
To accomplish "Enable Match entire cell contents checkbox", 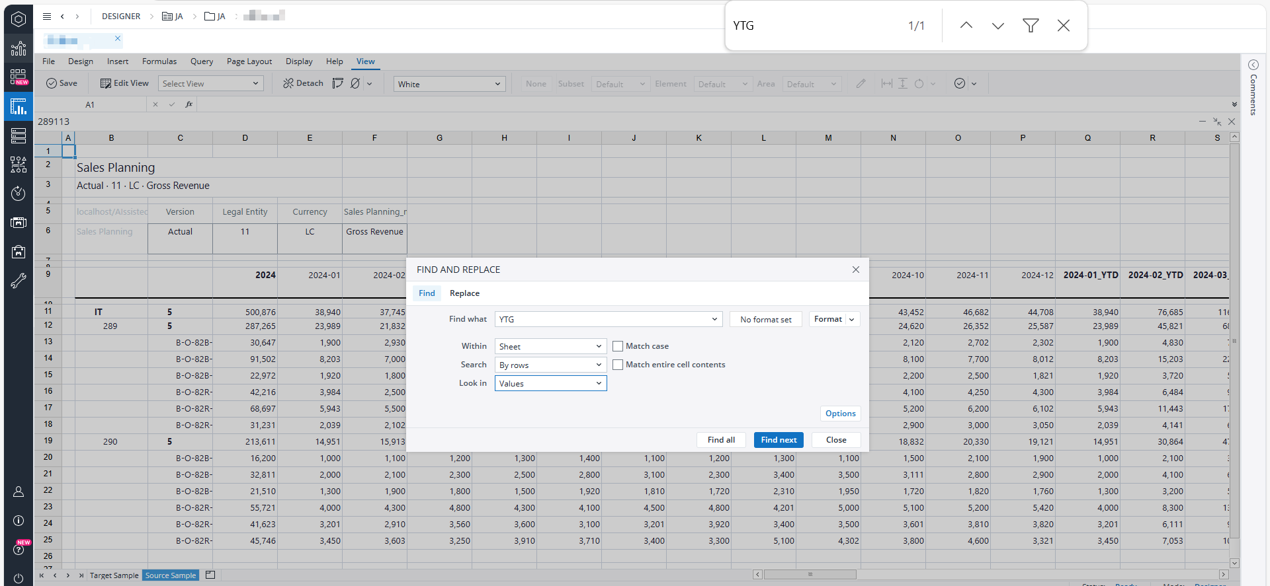I will (x=618, y=365).
